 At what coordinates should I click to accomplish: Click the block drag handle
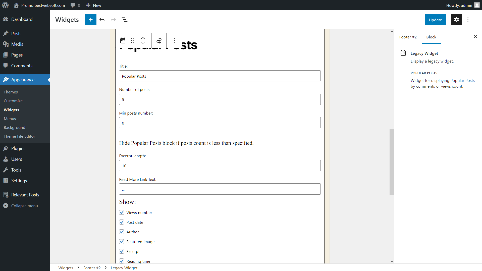[x=132, y=40]
